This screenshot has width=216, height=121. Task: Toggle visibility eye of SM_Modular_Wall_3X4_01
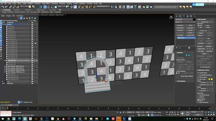pyautogui.click(x=5, y=66)
